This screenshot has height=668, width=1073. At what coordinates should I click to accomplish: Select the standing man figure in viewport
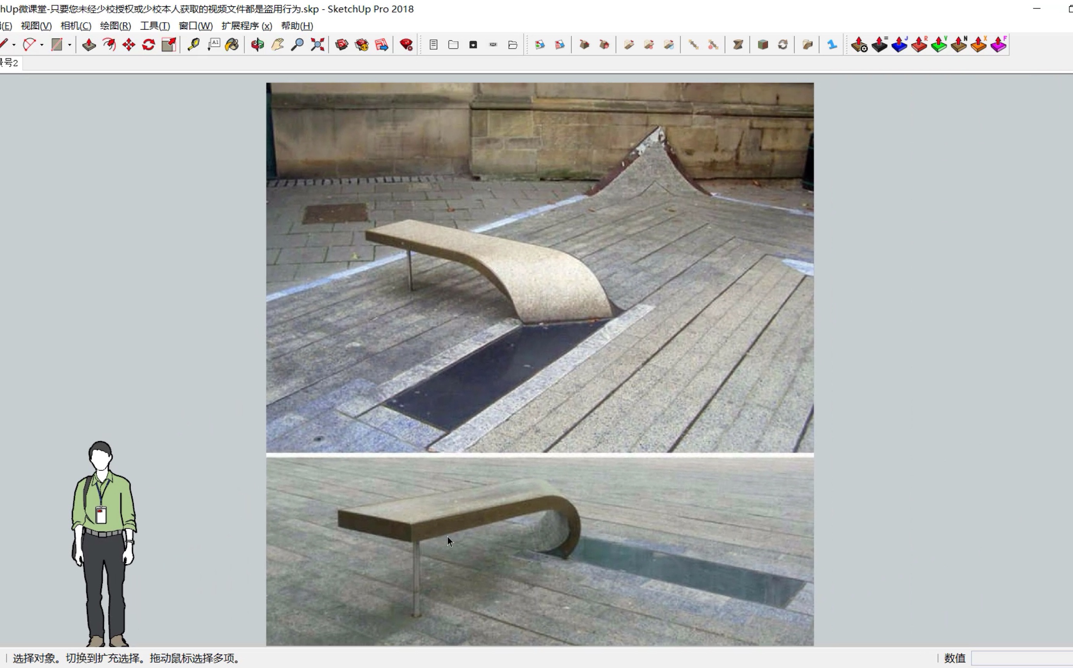point(103,544)
